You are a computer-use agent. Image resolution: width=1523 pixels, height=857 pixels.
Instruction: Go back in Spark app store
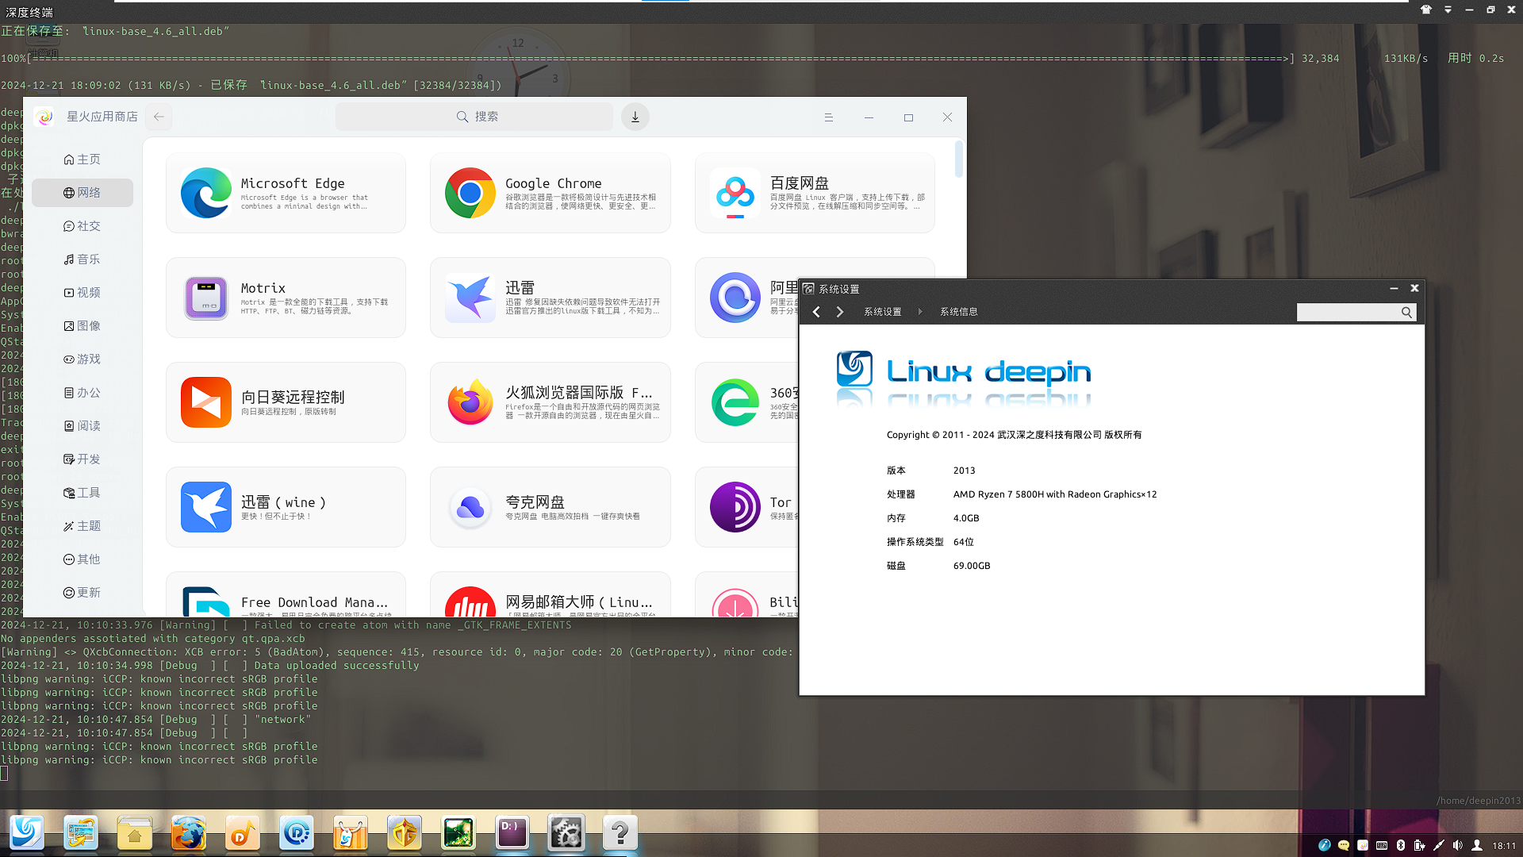pyautogui.click(x=159, y=117)
